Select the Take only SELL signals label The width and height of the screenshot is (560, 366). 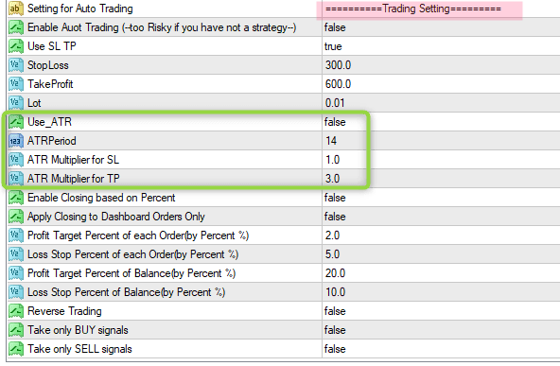(x=79, y=349)
